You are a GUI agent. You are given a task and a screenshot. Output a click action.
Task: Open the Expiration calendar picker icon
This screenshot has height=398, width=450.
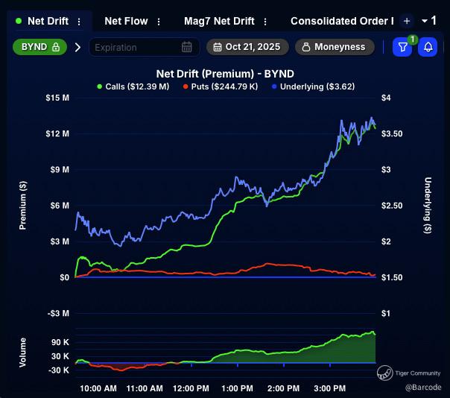pyautogui.click(x=187, y=47)
